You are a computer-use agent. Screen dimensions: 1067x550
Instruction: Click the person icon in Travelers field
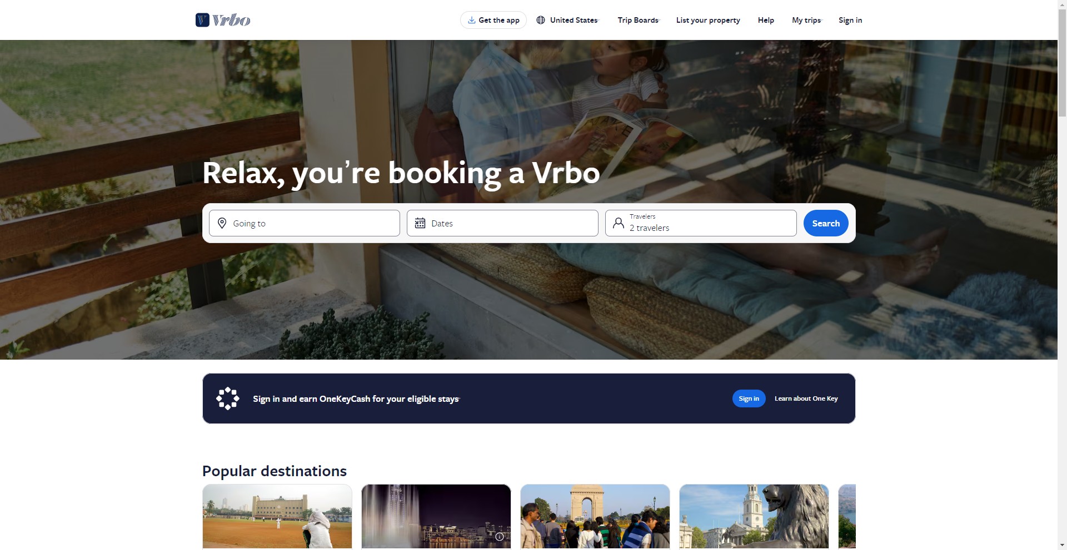pyautogui.click(x=618, y=223)
